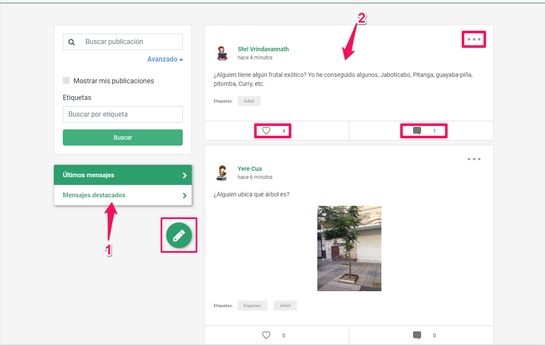
Task: Click the 'hace 6 minutos' timestamp
Action: pos(255,177)
